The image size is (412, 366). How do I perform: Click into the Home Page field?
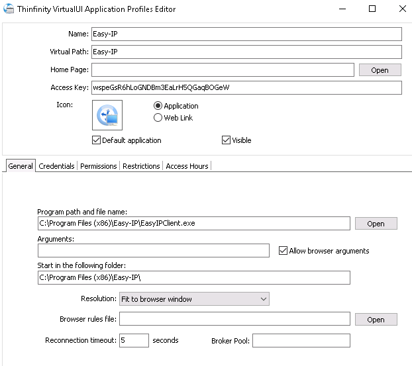point(223,70)
